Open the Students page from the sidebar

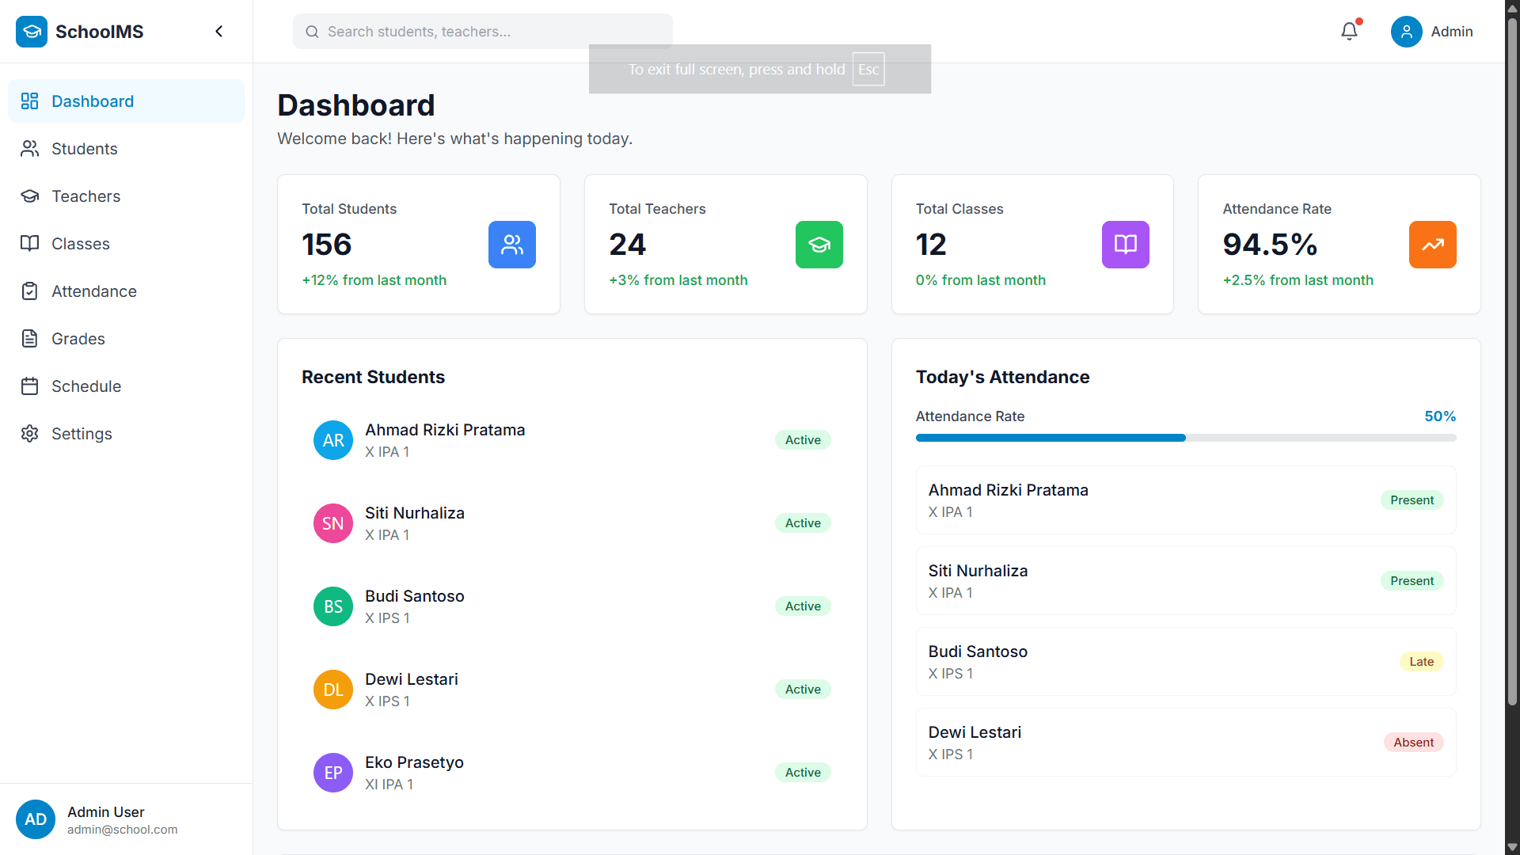84,149
